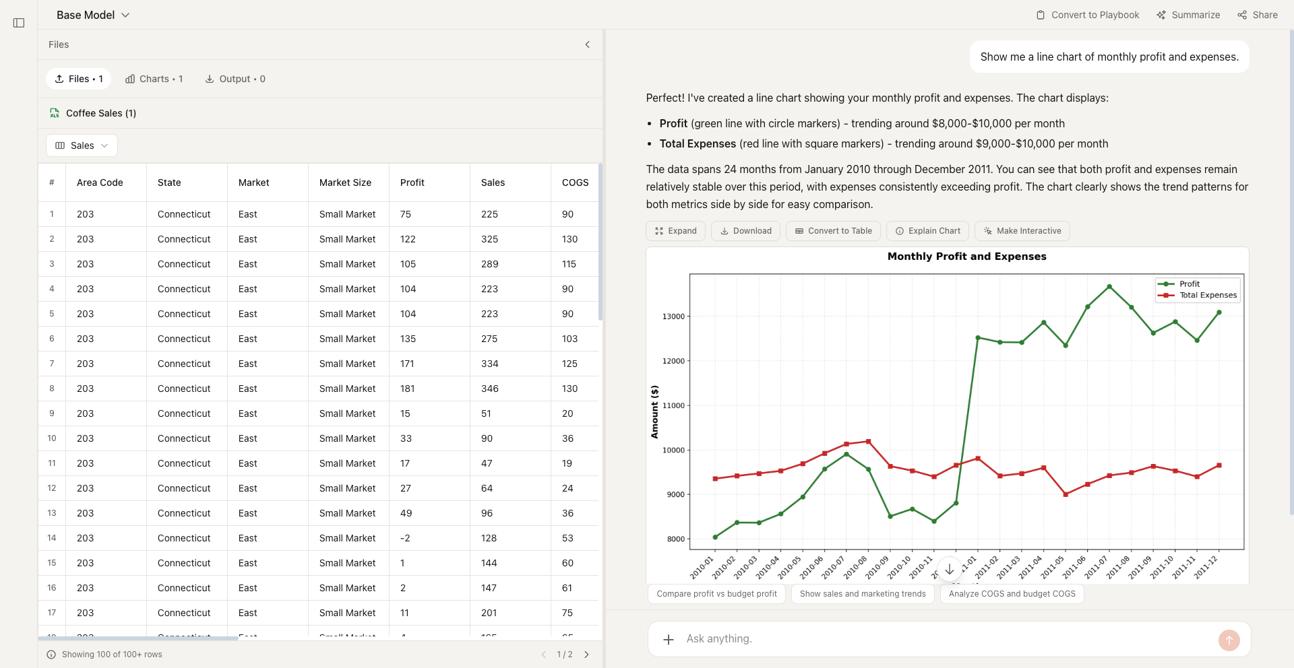1294x668 pixels.
Task: Click the plus icon in the chat input
Action: 668,638
